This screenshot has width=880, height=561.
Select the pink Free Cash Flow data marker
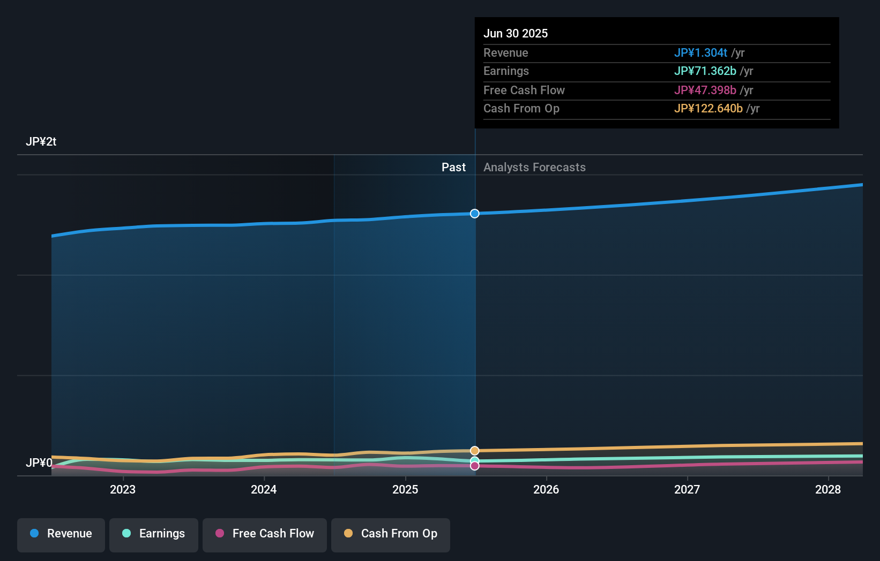click(x=474, y=466)
